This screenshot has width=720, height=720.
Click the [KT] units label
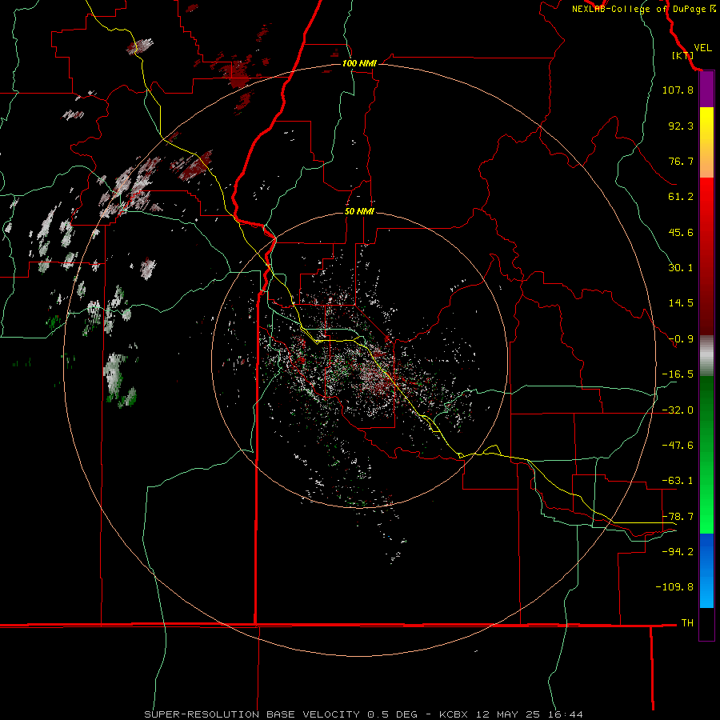point(682,55)
